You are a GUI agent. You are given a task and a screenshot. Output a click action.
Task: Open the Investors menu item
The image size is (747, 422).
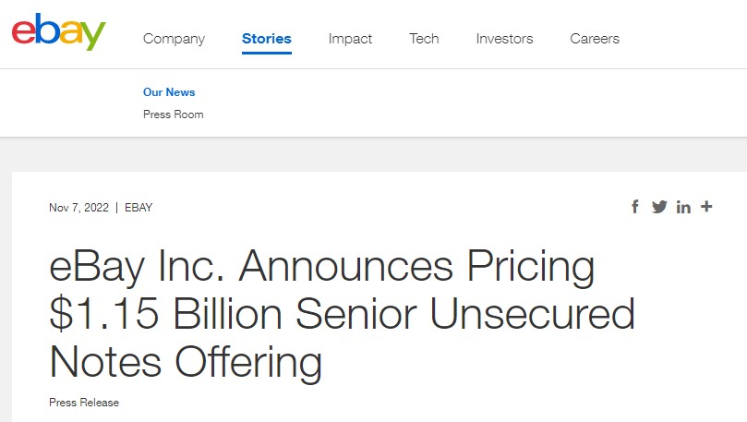pyautogui.click(x=504, y=39)
